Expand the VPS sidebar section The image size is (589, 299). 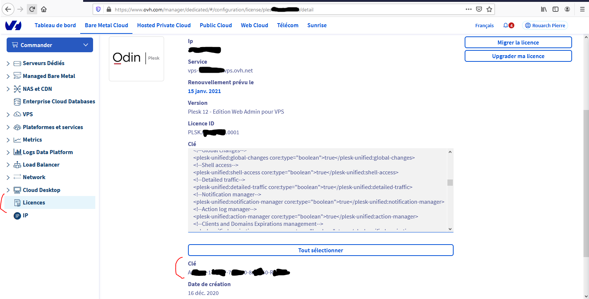(8, 115)
